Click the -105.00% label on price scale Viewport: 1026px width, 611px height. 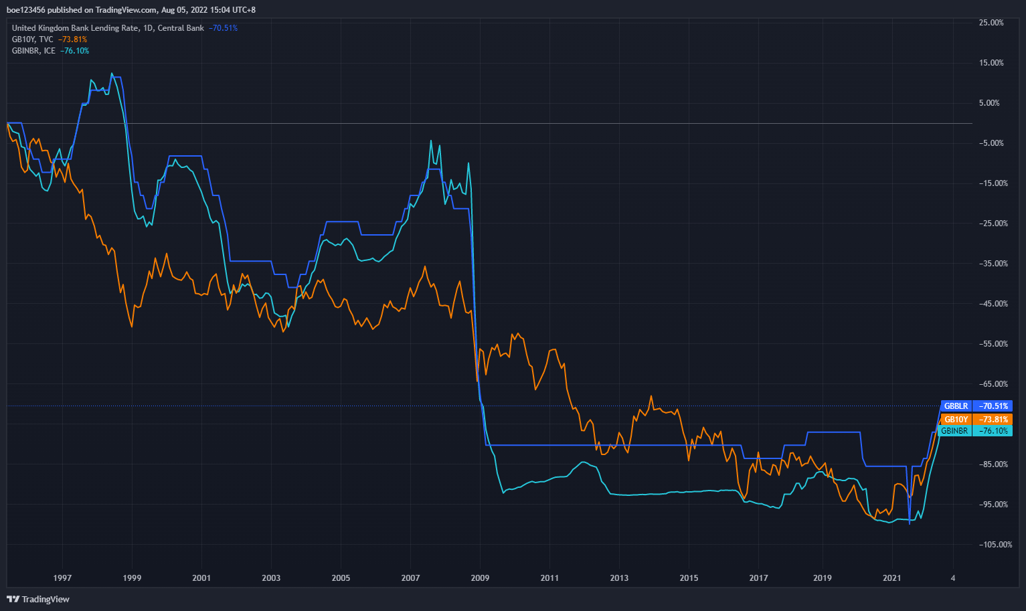click(x=995, y=545)
